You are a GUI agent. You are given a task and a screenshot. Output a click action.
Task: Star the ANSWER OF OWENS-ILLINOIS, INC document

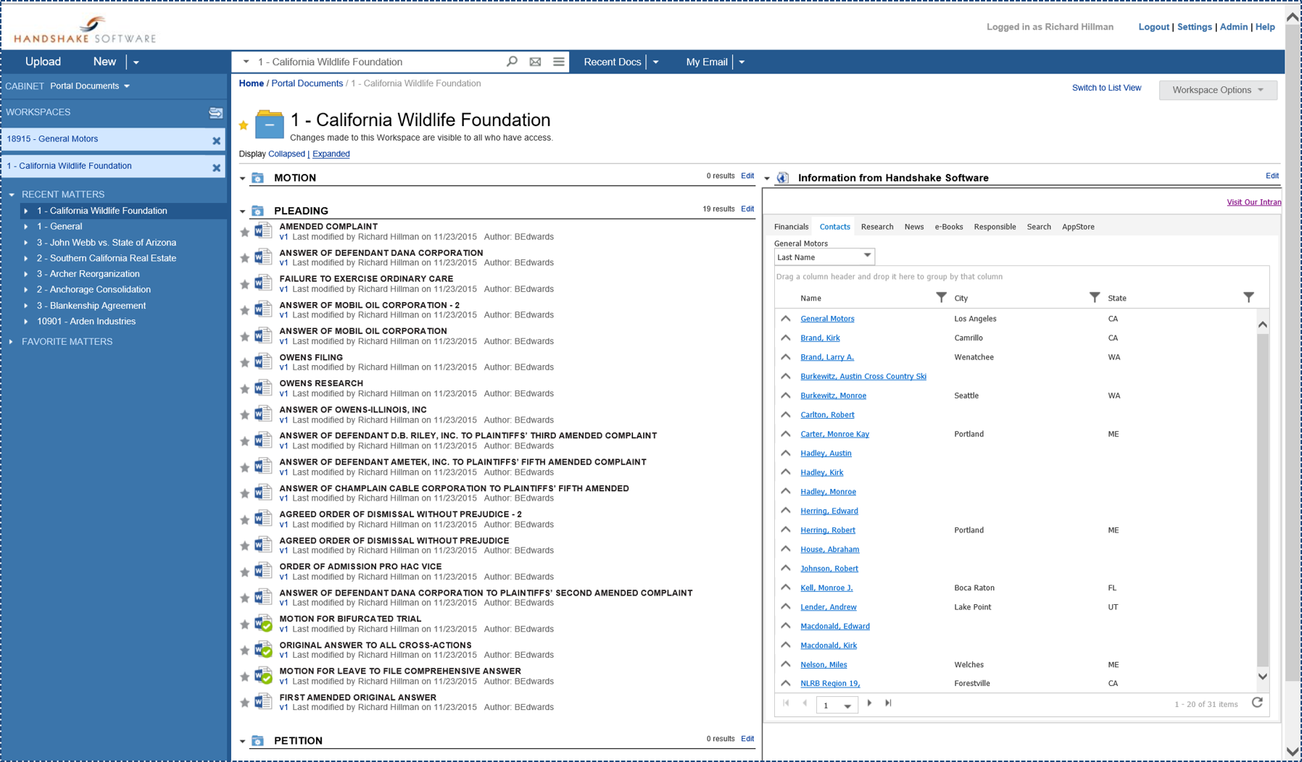pos(244,414)
